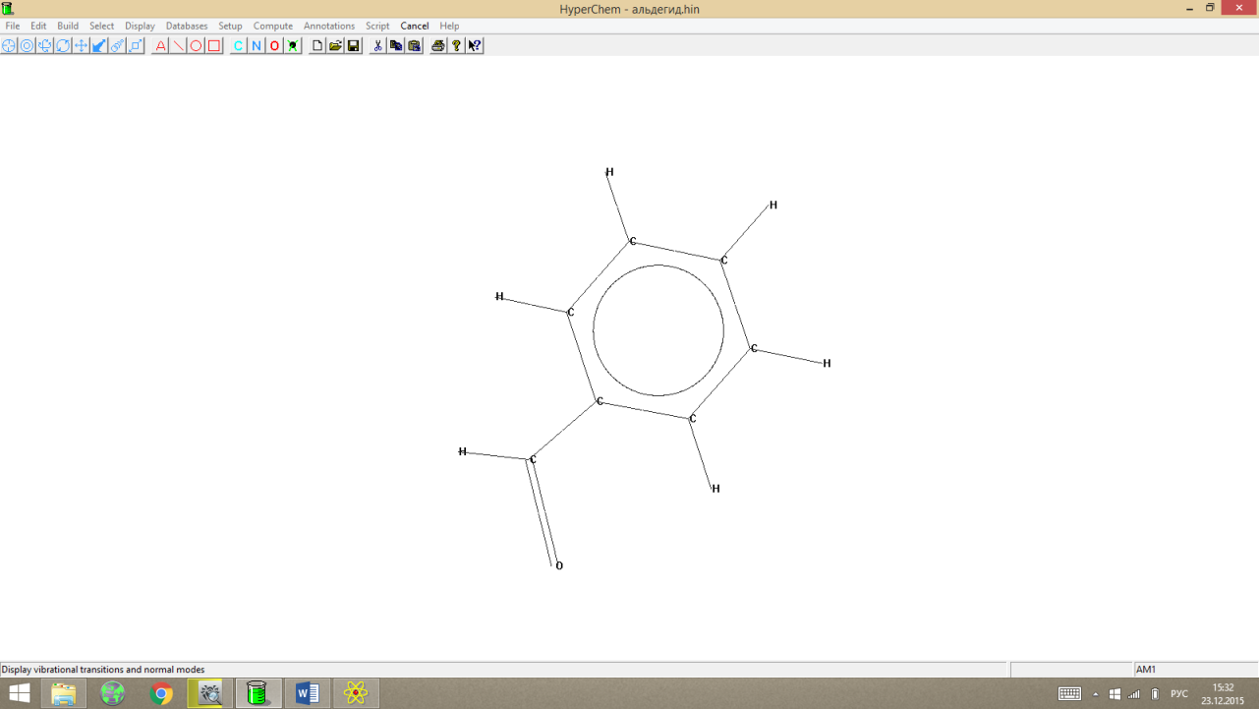Viewport: 1259px width, 709px height.
Task: Select the Draw tool crosshair icon
Action: click(9, 45)
